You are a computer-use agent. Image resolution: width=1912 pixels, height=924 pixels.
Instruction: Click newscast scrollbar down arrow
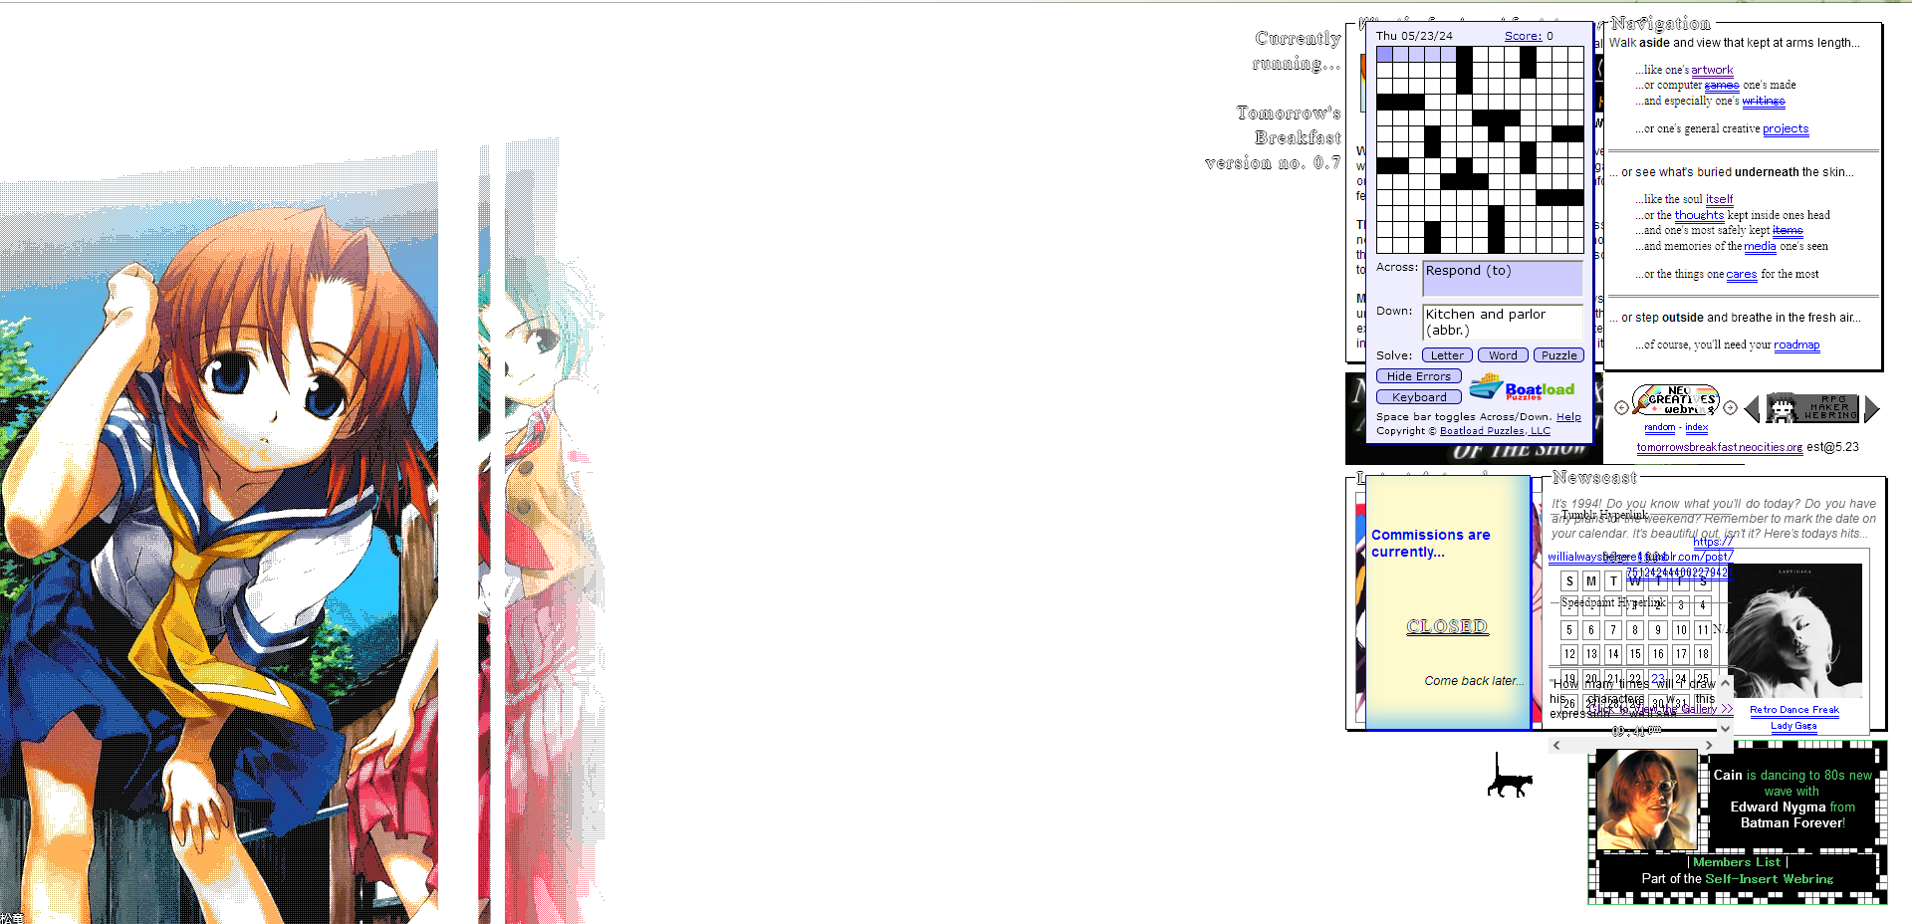pyautogui.click(x=1726, y=729)
